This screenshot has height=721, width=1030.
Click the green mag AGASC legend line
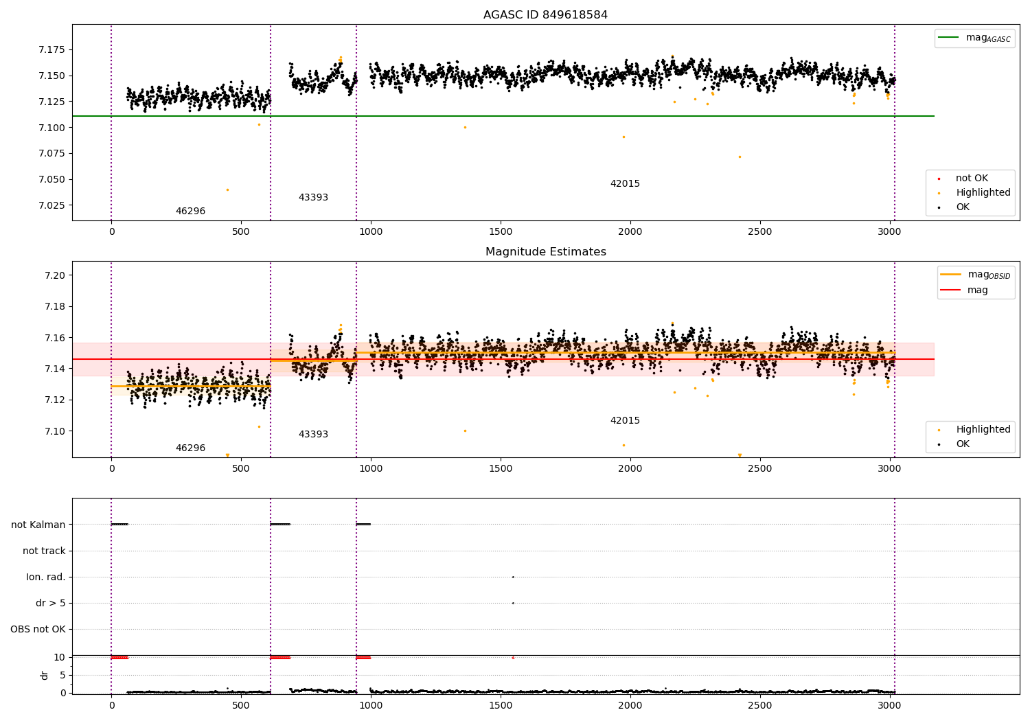coord(949,38)
